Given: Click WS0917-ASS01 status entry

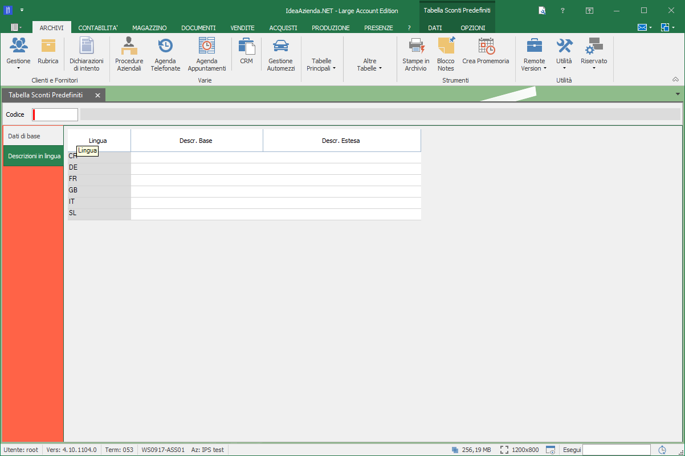Looking at the screenshot, I should coord(163,450).
